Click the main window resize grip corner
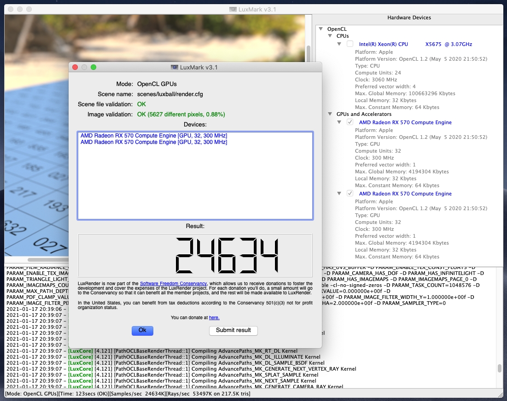 500,395
